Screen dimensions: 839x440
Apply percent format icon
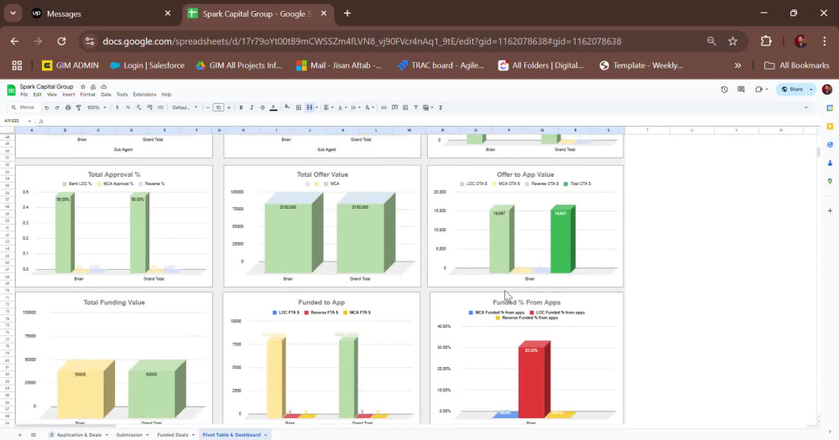[128, 107]
